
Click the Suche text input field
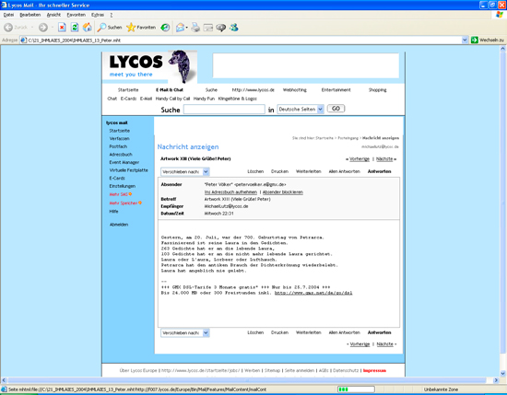[224, 110]
